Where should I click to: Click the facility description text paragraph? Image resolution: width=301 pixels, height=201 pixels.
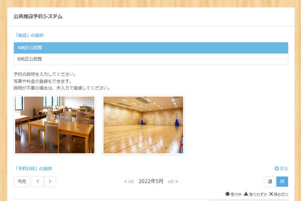coord(61,81)
